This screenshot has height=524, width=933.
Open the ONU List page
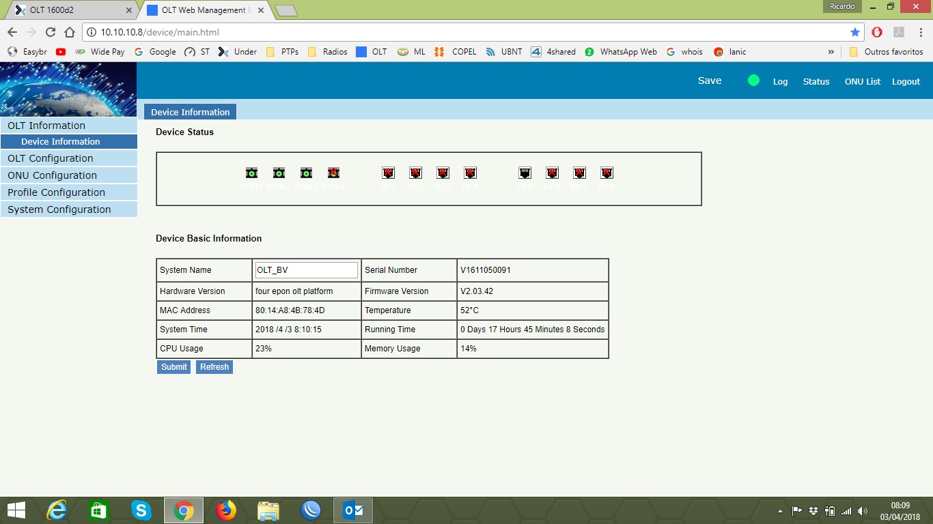tap(863, 81)
